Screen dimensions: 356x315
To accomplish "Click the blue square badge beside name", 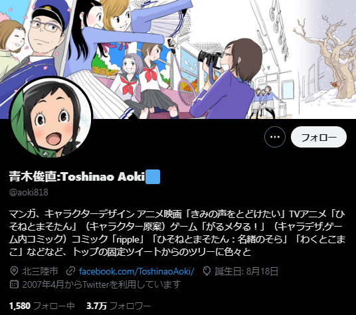I will pyautogui.click(x=153, y=177).
